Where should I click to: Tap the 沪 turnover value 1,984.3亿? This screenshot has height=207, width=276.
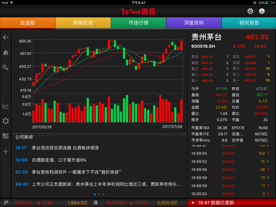pos(77,203)
